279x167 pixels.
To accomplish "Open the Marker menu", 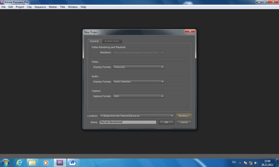I will click(x=53, y=7).
